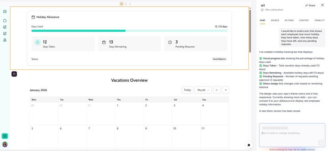328x151 pixels.
Task: Click the Ask to build or change something field
Action: [292, 135]
